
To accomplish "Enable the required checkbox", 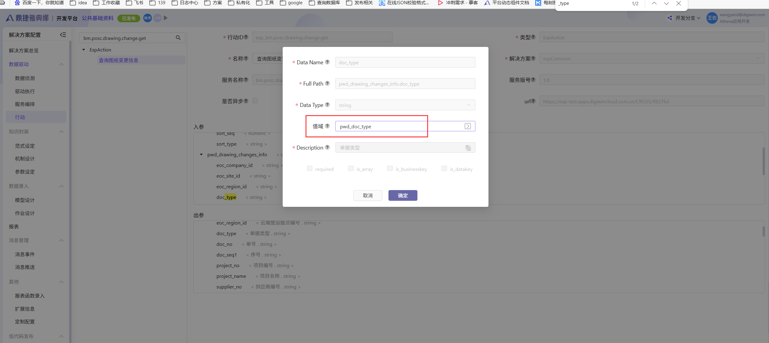I will [x=309, y=168].
